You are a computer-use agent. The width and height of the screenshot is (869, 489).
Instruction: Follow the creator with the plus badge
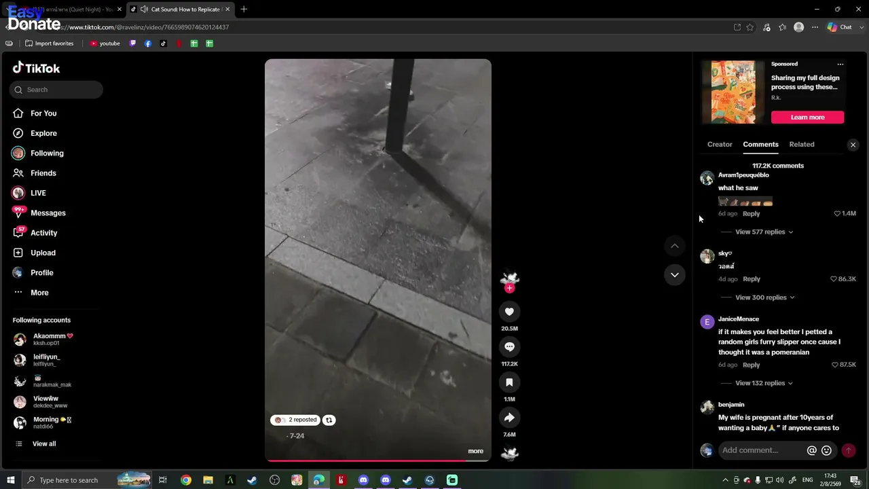[510, 288]
